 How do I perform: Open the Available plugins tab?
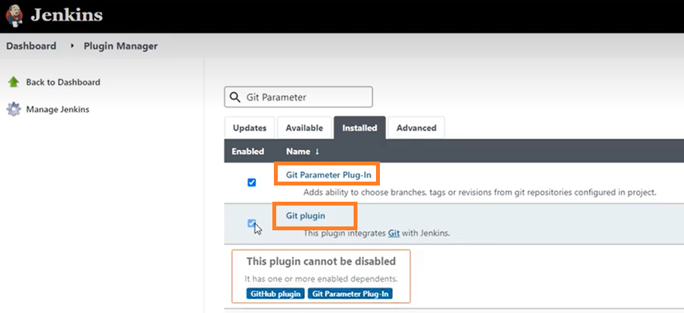(x=305, y=128)
